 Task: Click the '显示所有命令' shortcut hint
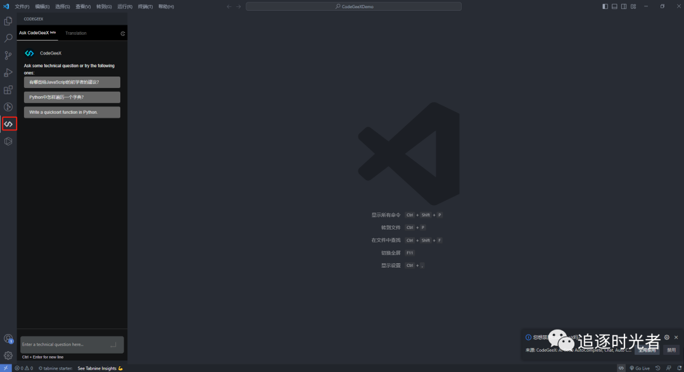(x=386, y=215)
